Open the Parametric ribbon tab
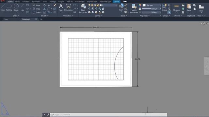This screenshot has width=209, height=117. click(x=36, y=2)
